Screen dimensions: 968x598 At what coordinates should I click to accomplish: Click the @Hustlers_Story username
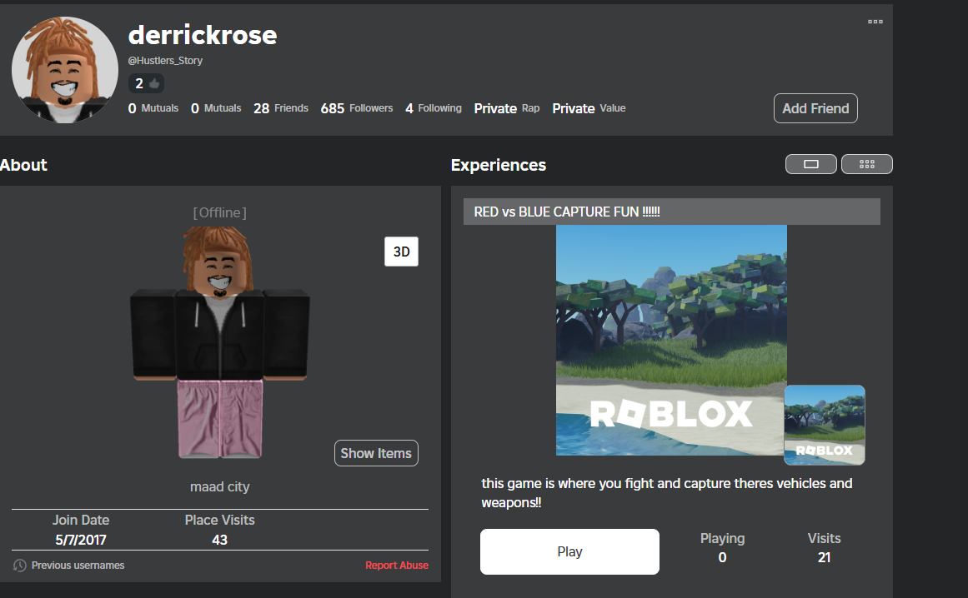click(x=165, y=61)
